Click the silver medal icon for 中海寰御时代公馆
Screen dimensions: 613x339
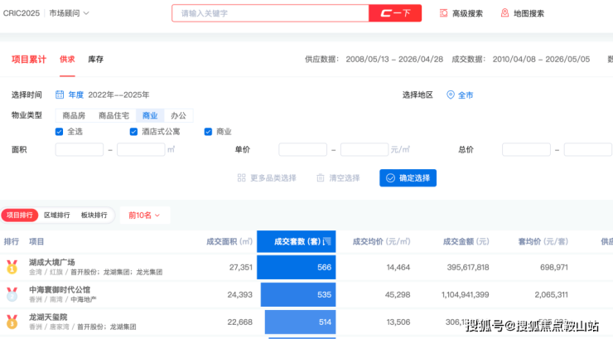click(x=12, y=294)
